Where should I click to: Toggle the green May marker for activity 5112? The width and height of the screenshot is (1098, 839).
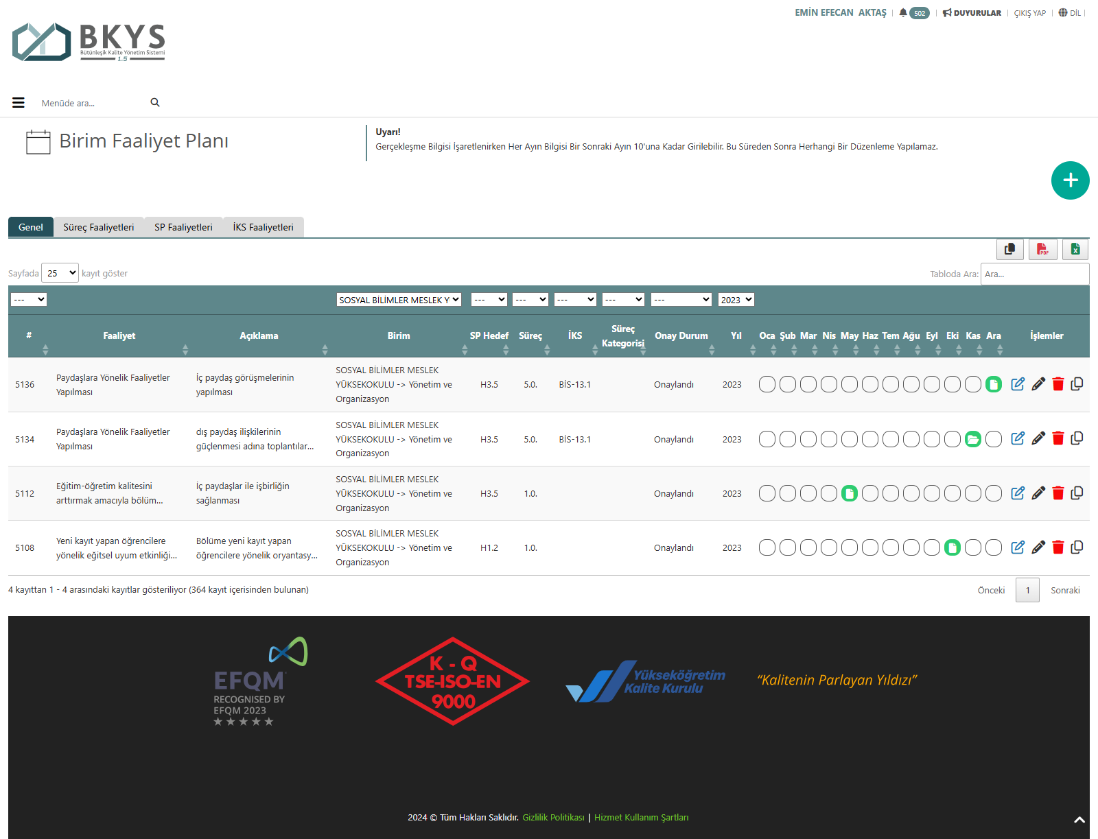click(850, 493)
